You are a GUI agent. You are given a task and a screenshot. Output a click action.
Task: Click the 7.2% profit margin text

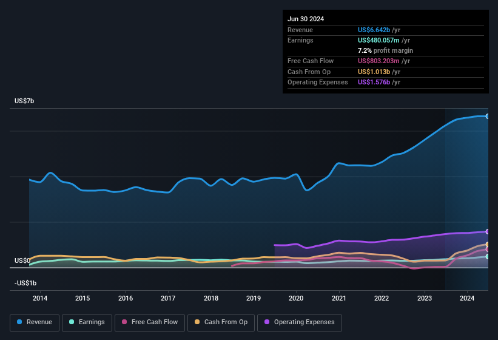(385, 50)
